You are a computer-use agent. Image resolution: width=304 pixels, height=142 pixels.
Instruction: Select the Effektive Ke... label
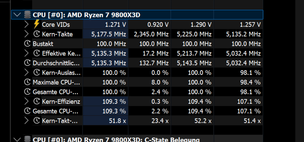(61, 53)
